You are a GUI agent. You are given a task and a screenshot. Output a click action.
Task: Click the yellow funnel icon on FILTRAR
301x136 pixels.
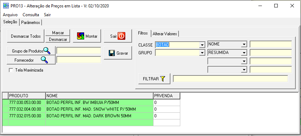click(x=163, y=79)
